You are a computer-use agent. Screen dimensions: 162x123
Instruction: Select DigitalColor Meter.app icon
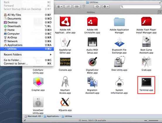(93, 62)
